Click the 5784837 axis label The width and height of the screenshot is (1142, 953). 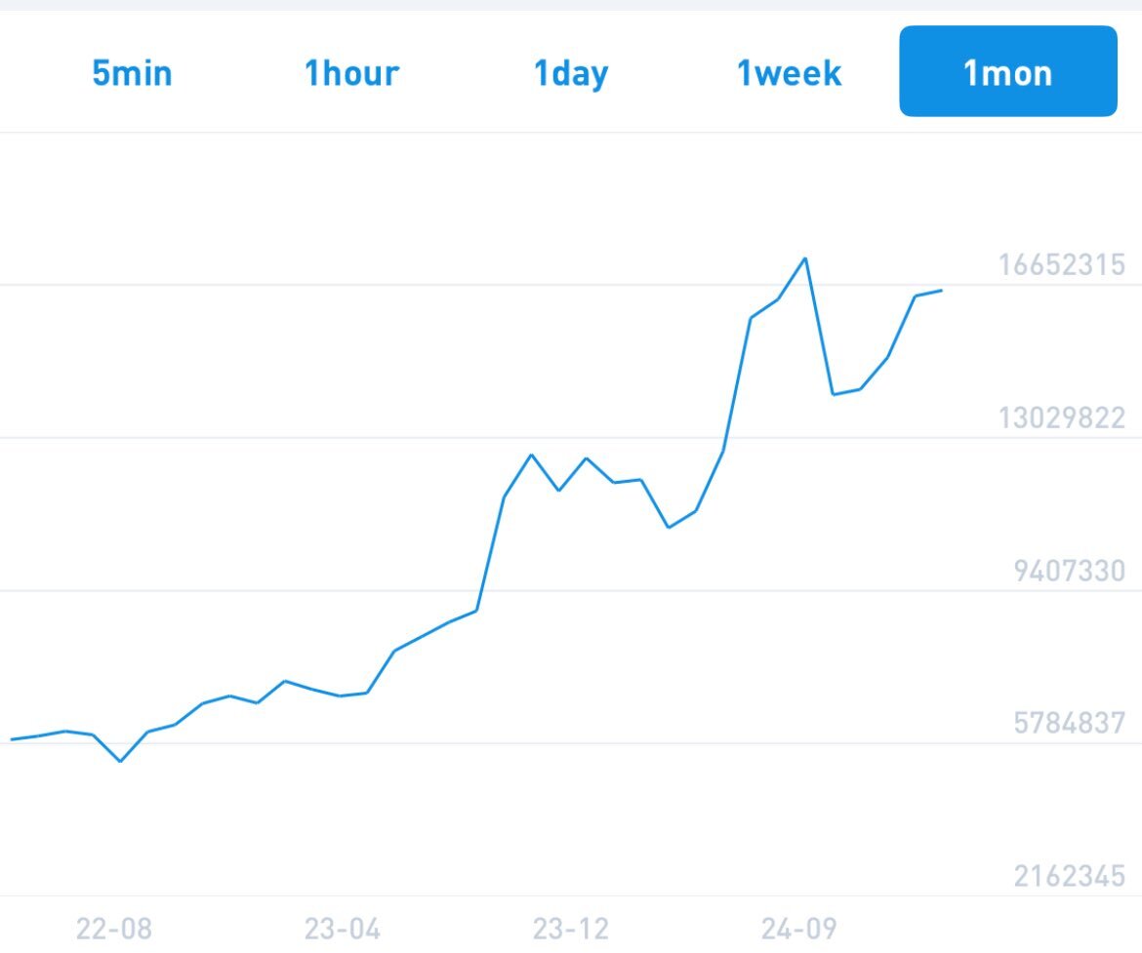click(x=1069, y=723)
